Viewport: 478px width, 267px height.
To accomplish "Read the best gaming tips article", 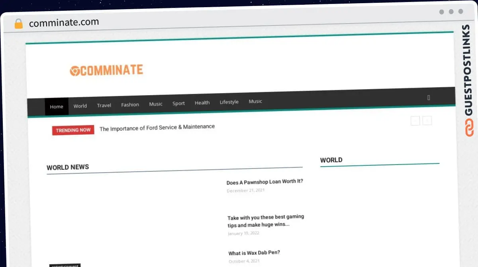I will point(266,221).
